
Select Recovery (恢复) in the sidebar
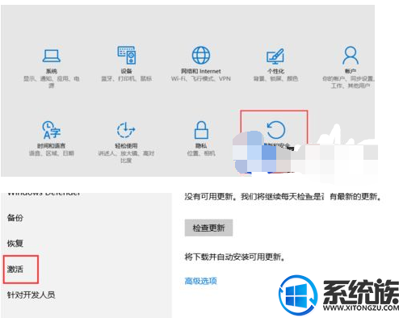[x=15, y=243]
